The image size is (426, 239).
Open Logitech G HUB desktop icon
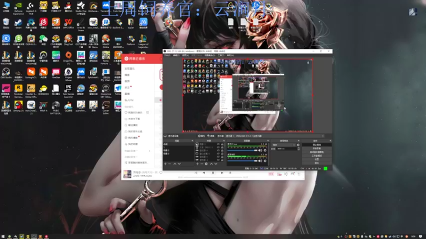31,8
